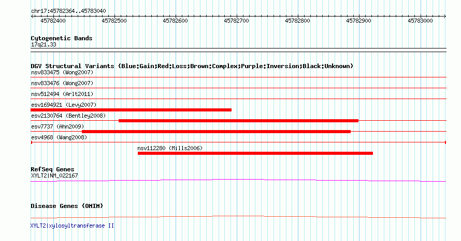Open the XYLT2|xylosyltransferase II link
Viewport: 461px width, 241px height.
point(72,226)
